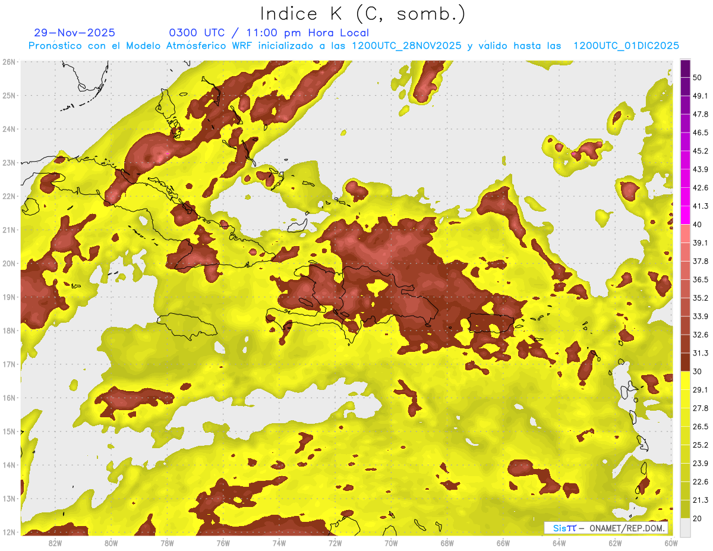Click the '36.5' colorbar value
713x551 pixels.
click(700, 279)
